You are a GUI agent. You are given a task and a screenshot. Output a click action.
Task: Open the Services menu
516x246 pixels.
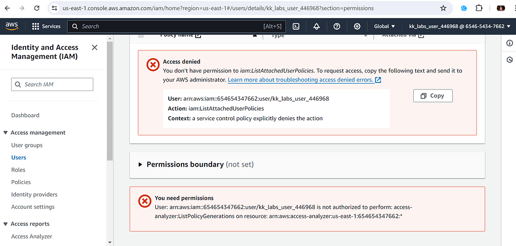(x=46, y=26)
